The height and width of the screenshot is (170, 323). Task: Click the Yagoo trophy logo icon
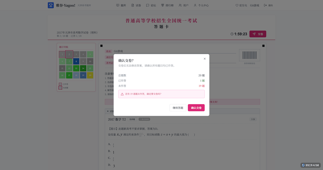coord(51,5)
